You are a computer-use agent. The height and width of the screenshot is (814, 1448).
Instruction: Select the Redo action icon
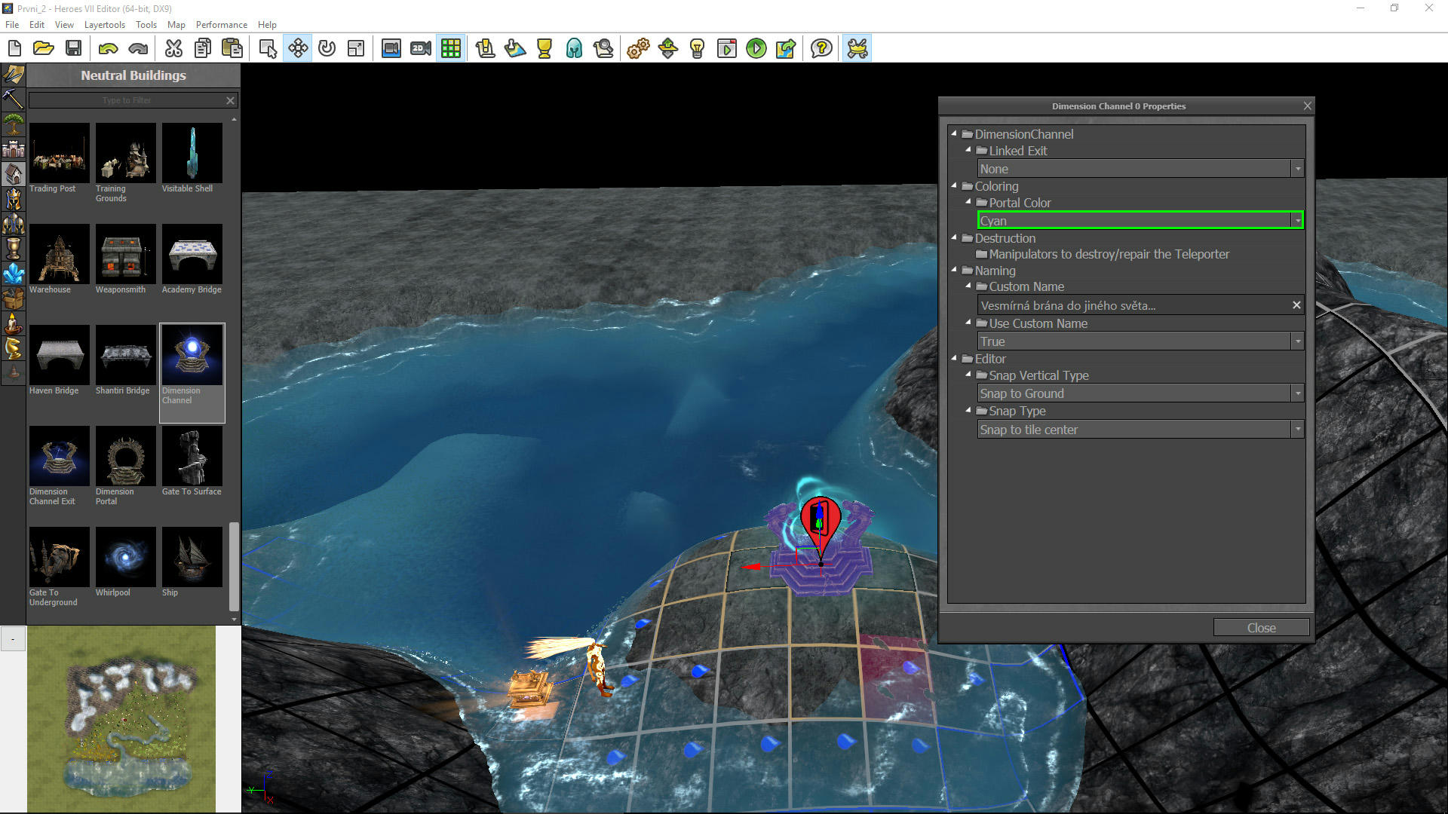(x=138, y=47)
